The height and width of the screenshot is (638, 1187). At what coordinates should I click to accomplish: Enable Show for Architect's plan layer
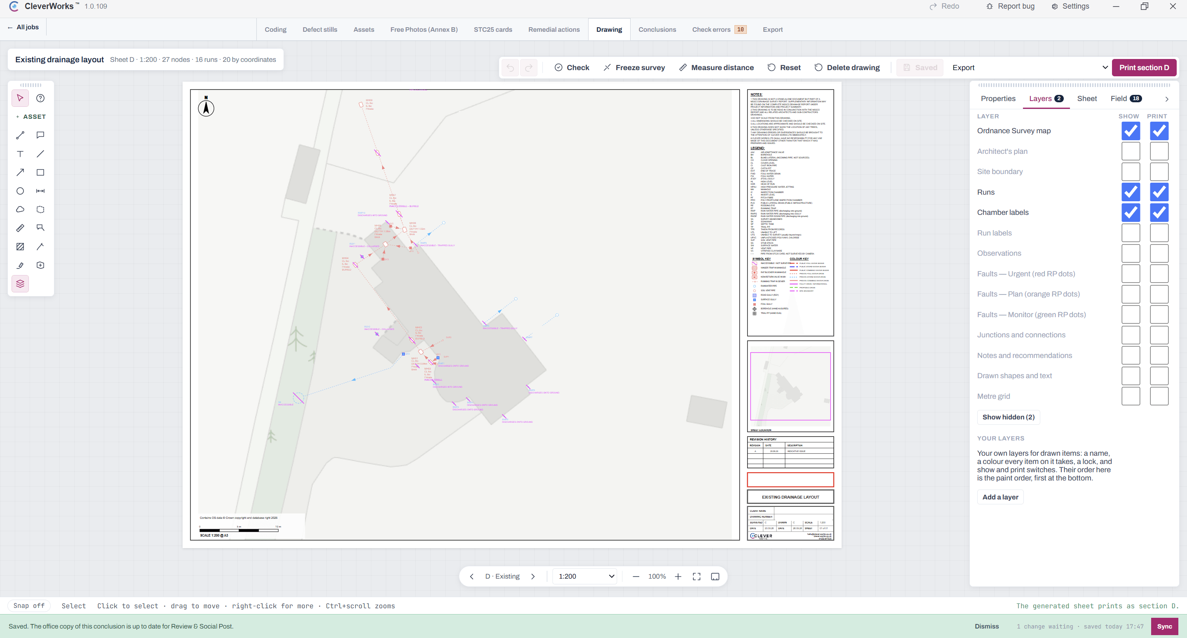(x=1131, y=151)
